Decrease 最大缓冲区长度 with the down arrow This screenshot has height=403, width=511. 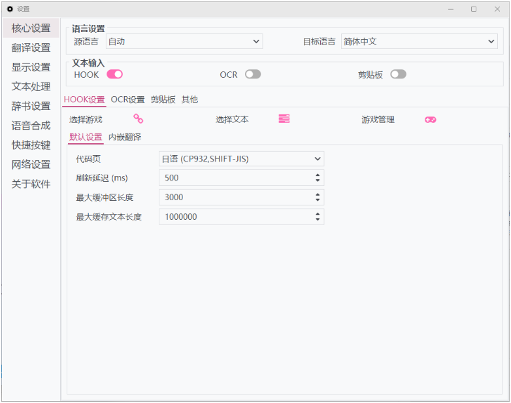(x=318, y=200)
